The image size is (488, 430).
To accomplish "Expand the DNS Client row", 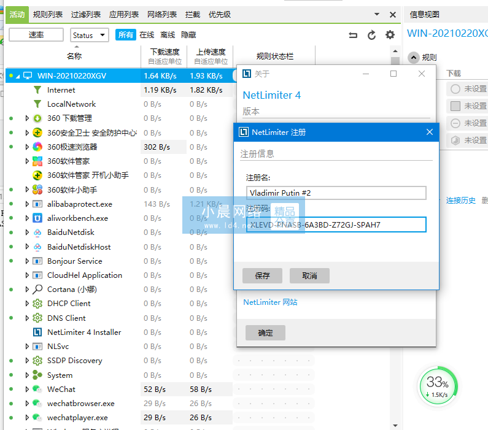I will tap(27, 318).
